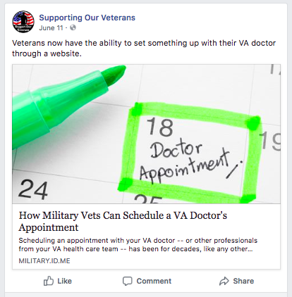292x297 pixels.
Task: Open the calendar doctor appointment preview image
Action: point(146,134)
